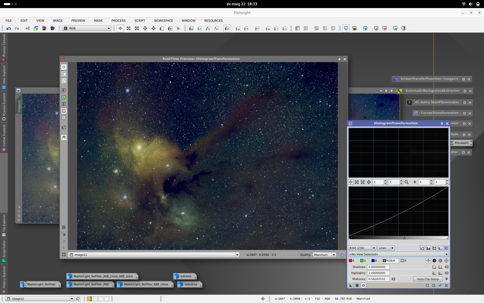The image size is (484, 303).
Task: Open the FILE menu
Action: (x=9, y=21)
